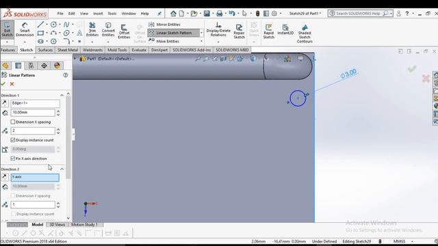
Task: Switch to the 3D Views tab
Action: (57, 225)
